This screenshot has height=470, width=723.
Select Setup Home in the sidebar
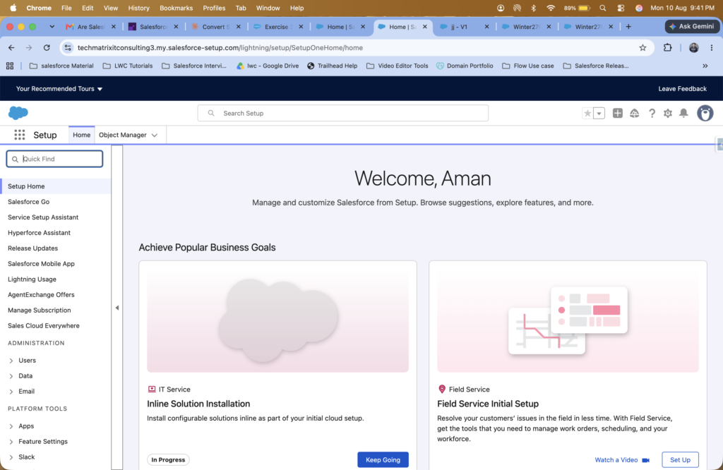(56, 186)
